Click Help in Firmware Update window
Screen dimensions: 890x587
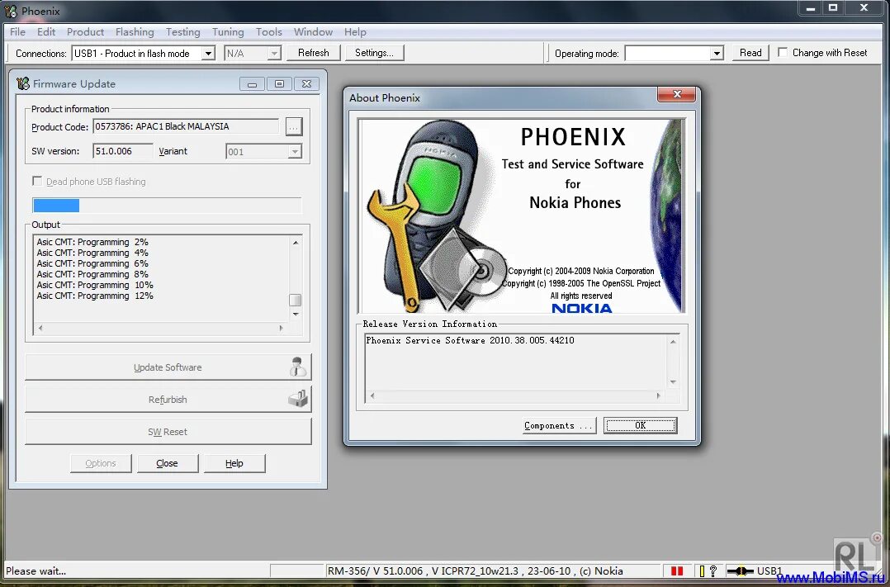[234, 463]
